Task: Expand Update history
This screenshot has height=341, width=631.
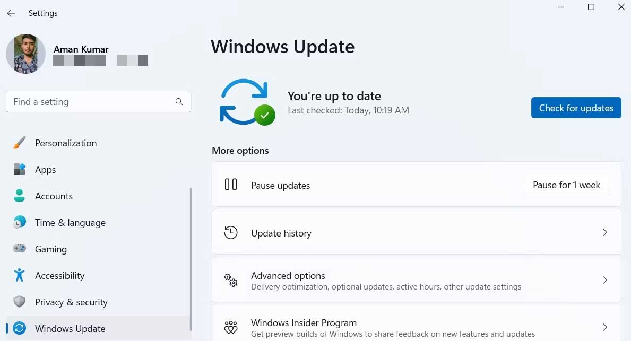Action: pos(417,232)
